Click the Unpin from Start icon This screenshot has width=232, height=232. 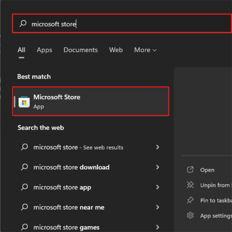pyautogui.click(x=190, y=185)
